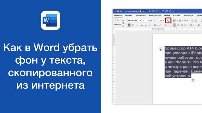202x113 pixels.
Task: Open the Макет tab
Action: [x=167, y=16]
